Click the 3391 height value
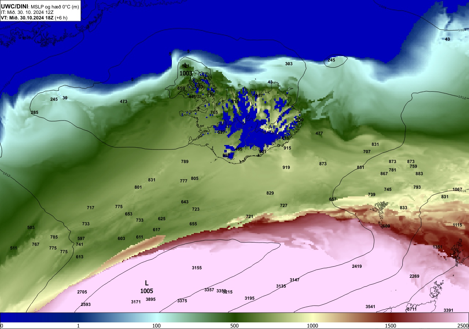 448,310
